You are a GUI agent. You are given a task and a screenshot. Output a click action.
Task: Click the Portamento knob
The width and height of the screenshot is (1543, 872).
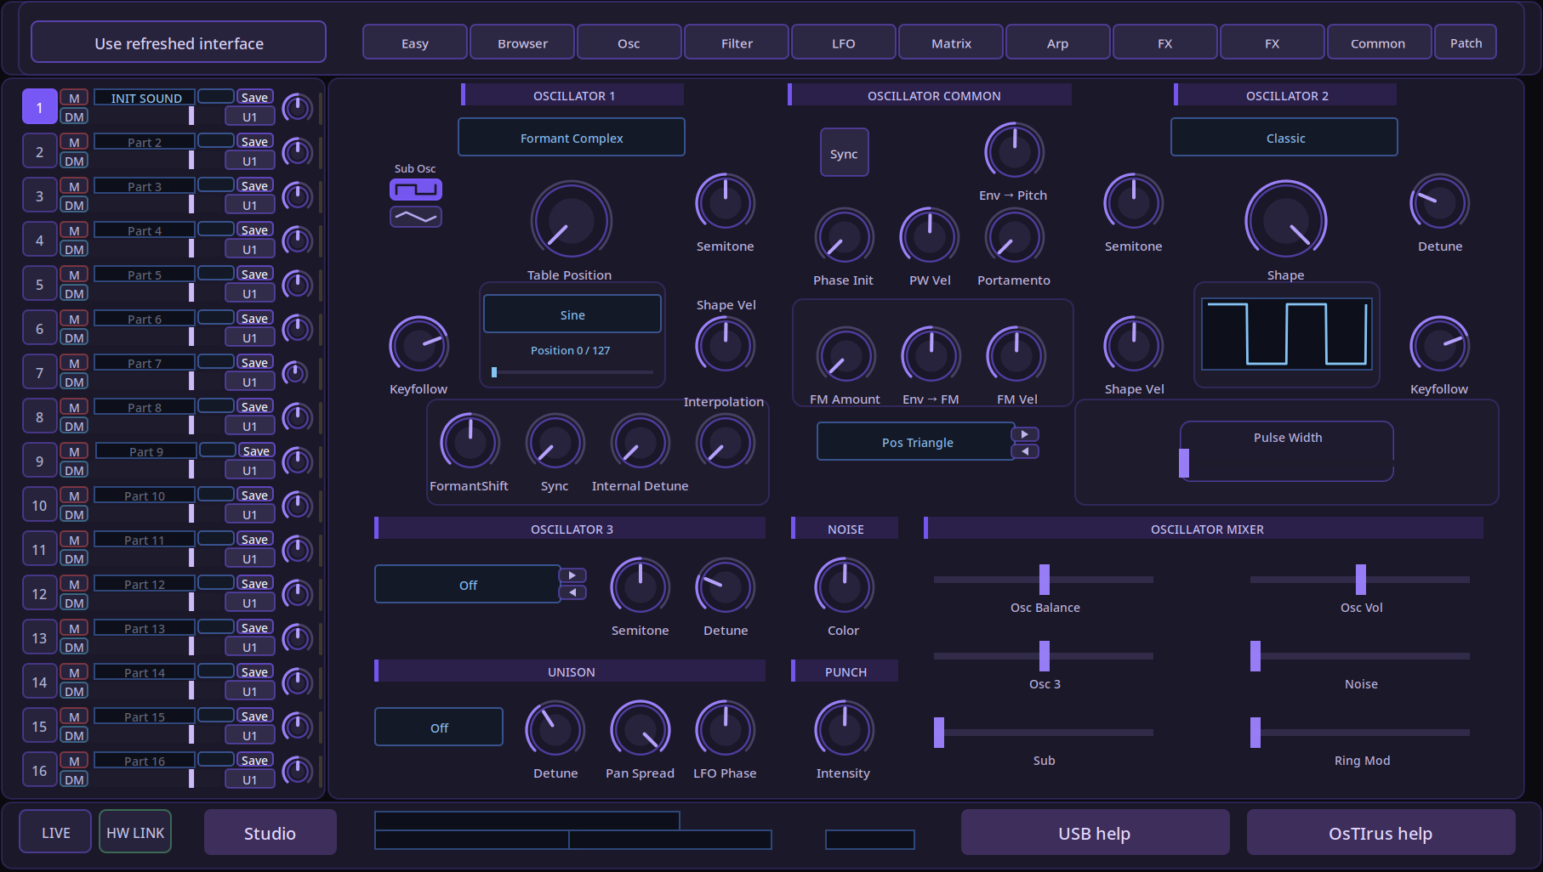pos(1014,237)
